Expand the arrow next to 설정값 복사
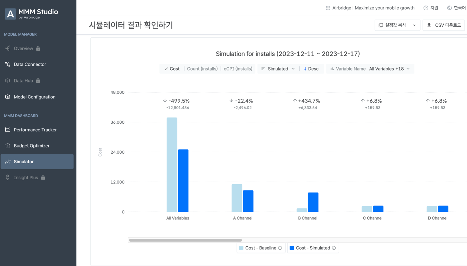Screen dimensions: 467x266 414,25
